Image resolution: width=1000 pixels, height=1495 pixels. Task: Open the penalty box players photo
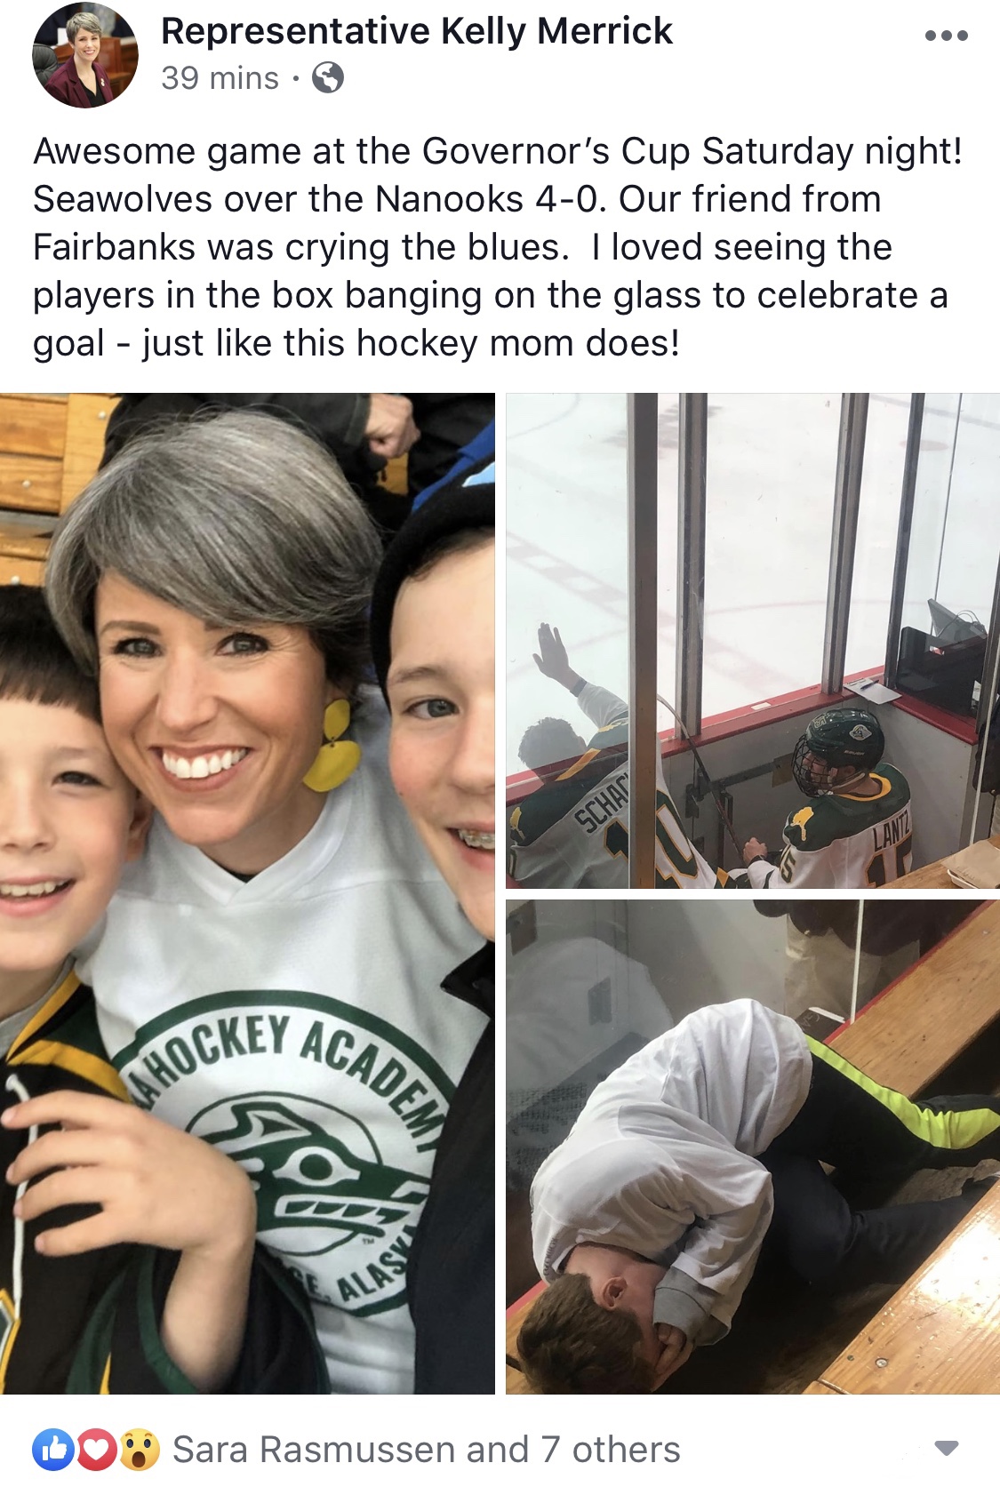(x=753, y=641)
